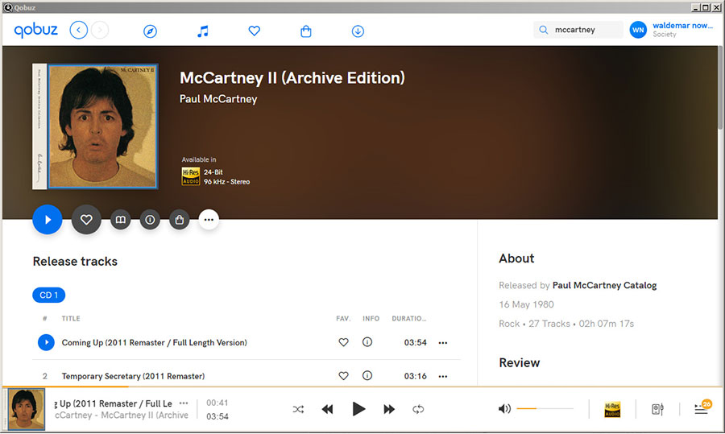The image size is (725, 434).
Task: Click now playing track title in player bar
Action: click(114, 403)
